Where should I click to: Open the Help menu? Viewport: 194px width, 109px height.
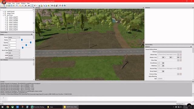(28, 3)
